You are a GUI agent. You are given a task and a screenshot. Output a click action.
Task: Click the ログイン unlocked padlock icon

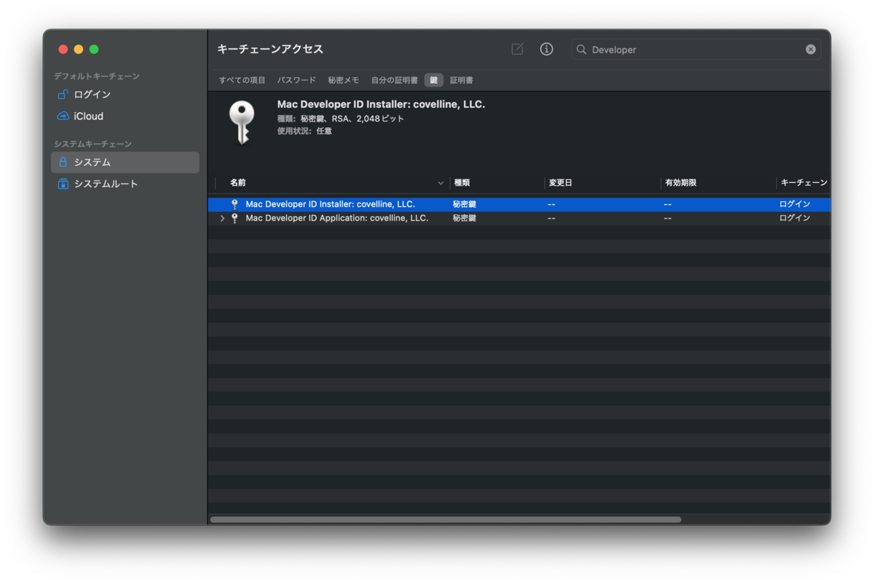(x=63, y=95)
